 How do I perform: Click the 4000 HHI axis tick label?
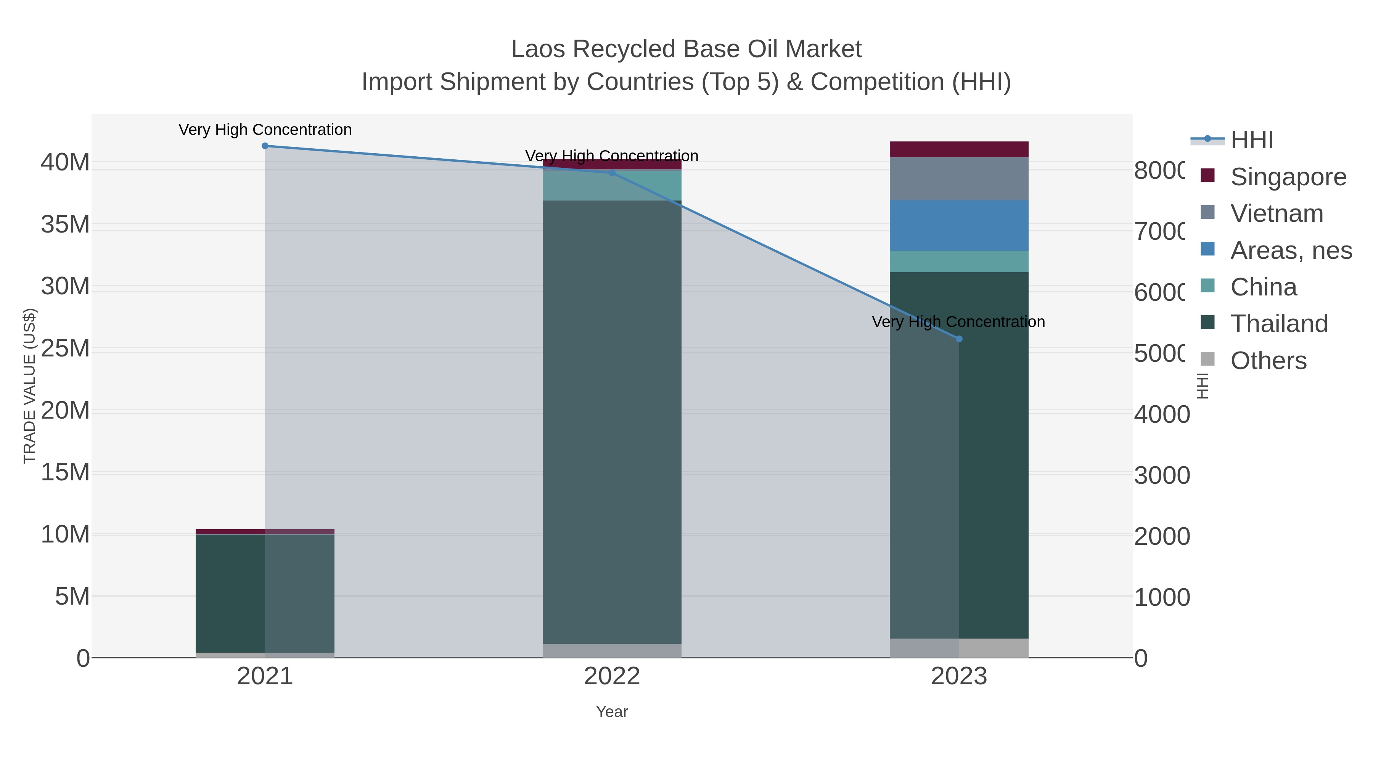click(x=1162, y=414)
